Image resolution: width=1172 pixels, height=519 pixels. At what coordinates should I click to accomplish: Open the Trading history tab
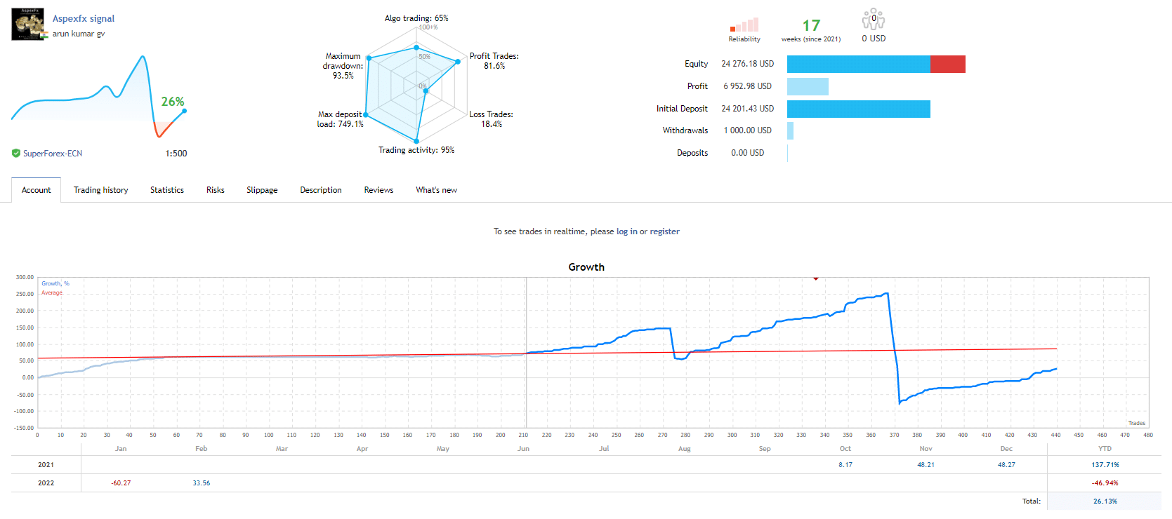pyautogui.click(x=100, y=190)
